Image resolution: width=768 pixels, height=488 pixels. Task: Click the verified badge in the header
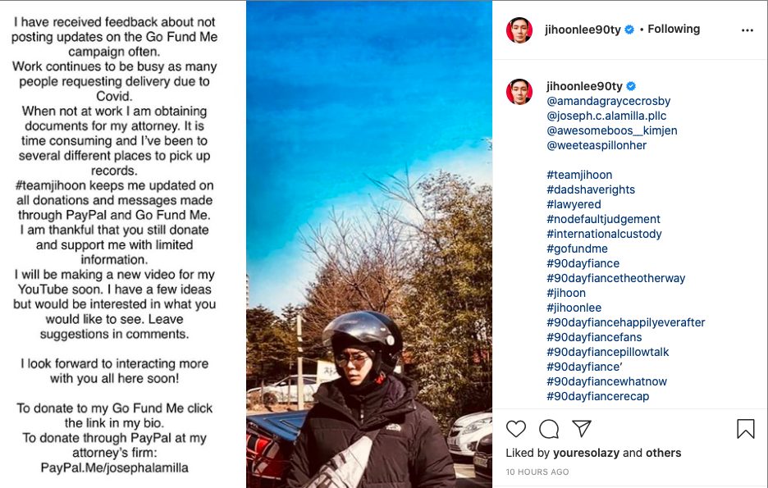point(629,30)
